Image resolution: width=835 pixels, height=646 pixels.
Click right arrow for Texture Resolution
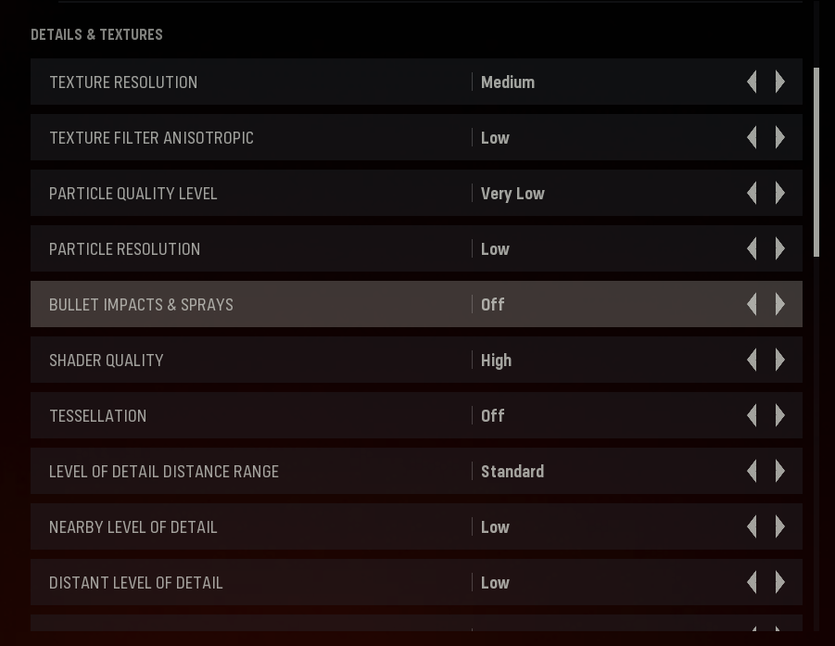[x=780, y=82]
